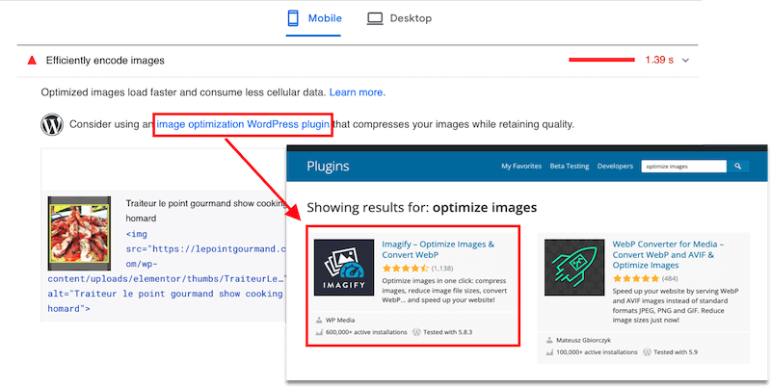Click the Plugins page heading
Viewport: 771px width, 387px height.
(328, 166)
